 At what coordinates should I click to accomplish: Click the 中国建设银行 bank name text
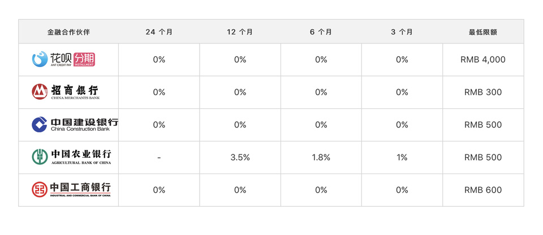coord(84,122)
